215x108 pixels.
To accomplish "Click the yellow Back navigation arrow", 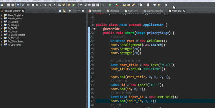I will coord(159,5).
